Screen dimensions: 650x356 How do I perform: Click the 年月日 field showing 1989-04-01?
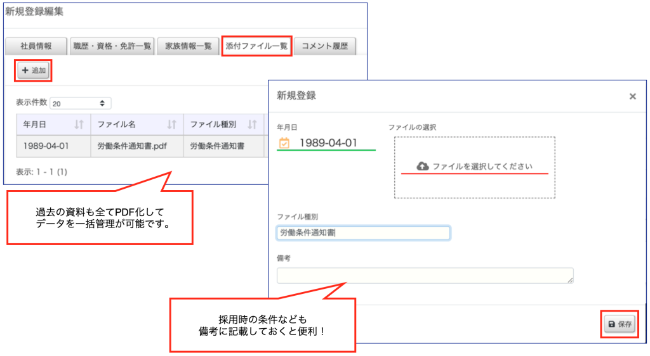328,143
